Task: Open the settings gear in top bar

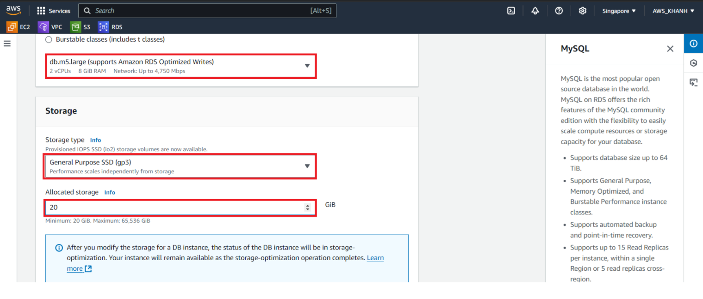Action: (x=583, y=11)
